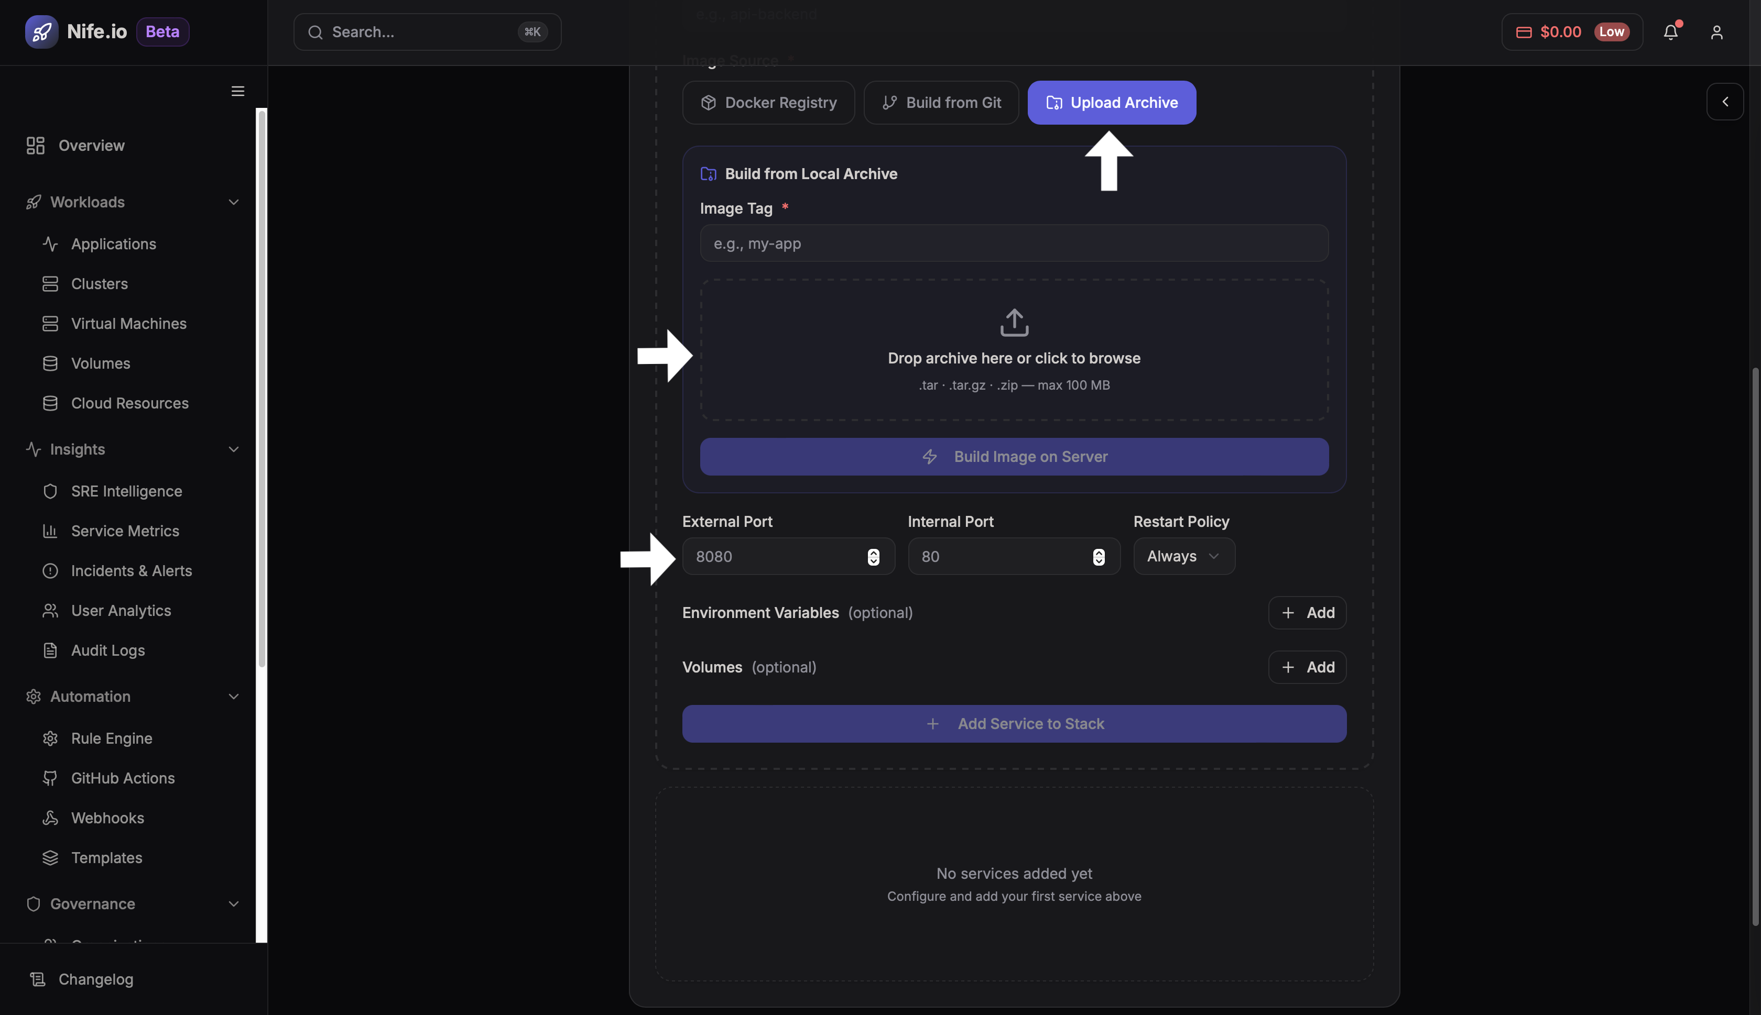Click Add Service to Stack
1761x1015 pixels.
click(1013, 723)
